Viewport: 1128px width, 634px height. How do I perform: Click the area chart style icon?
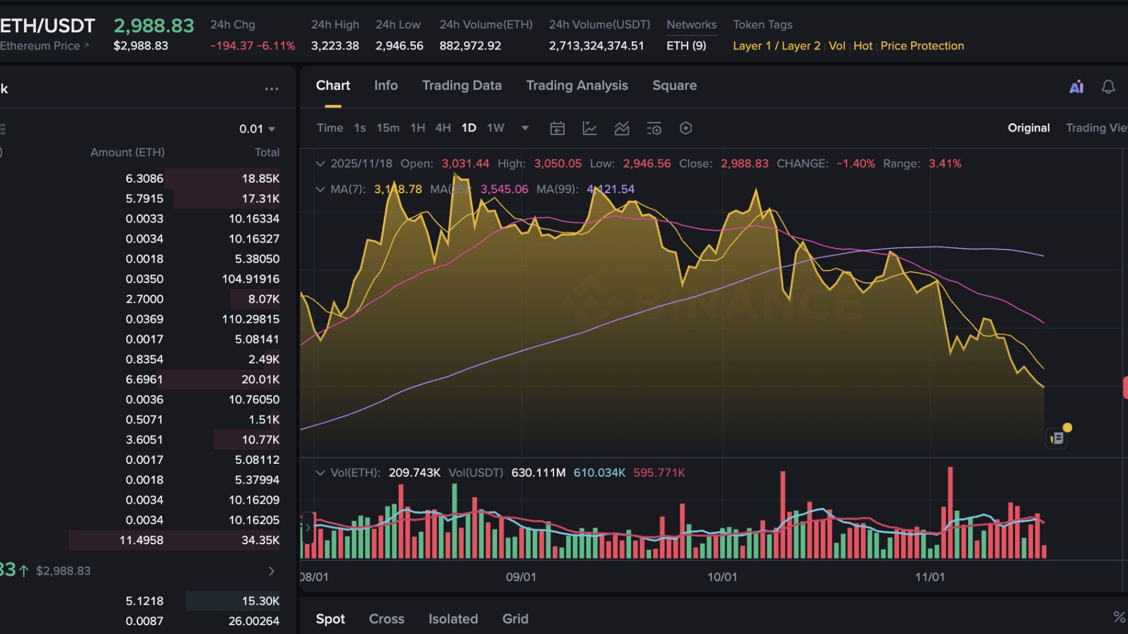[x=622, y=129]
